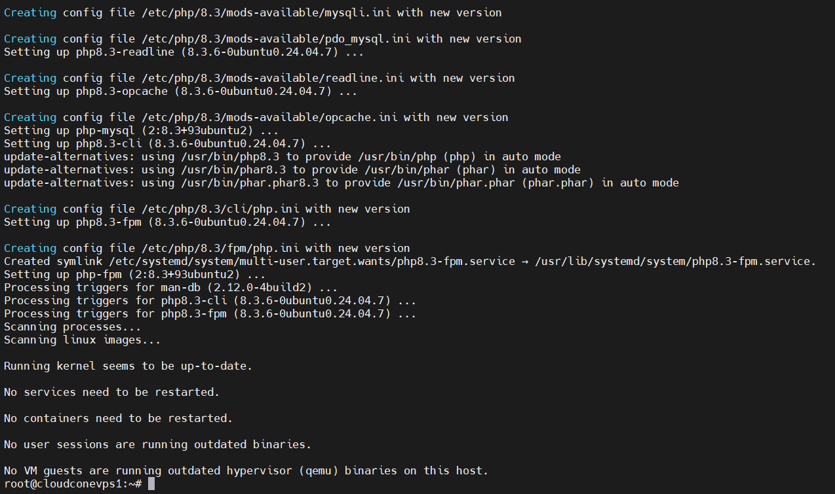
Task: Click the "Running kernel seems to be up-to-date" message
Action: (x=128, y=366)
